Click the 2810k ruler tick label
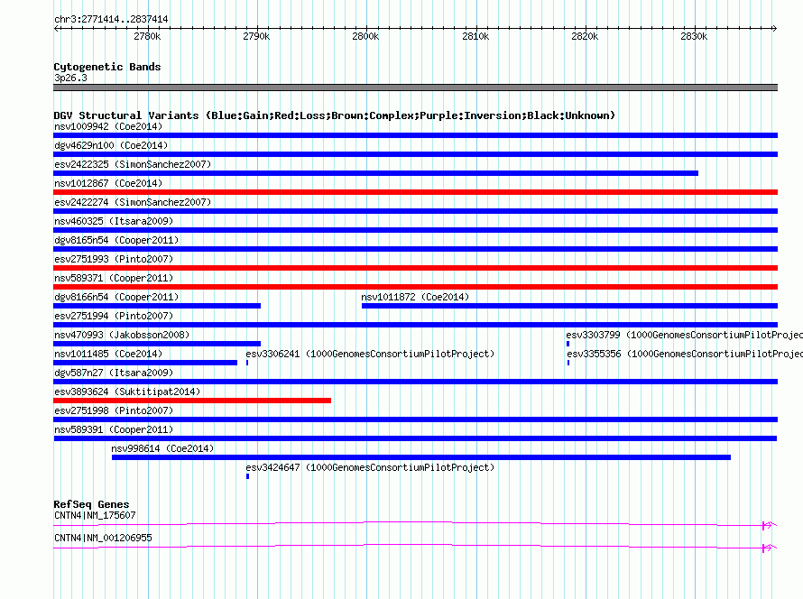803x599 pixels. click(x=475, y=36)
